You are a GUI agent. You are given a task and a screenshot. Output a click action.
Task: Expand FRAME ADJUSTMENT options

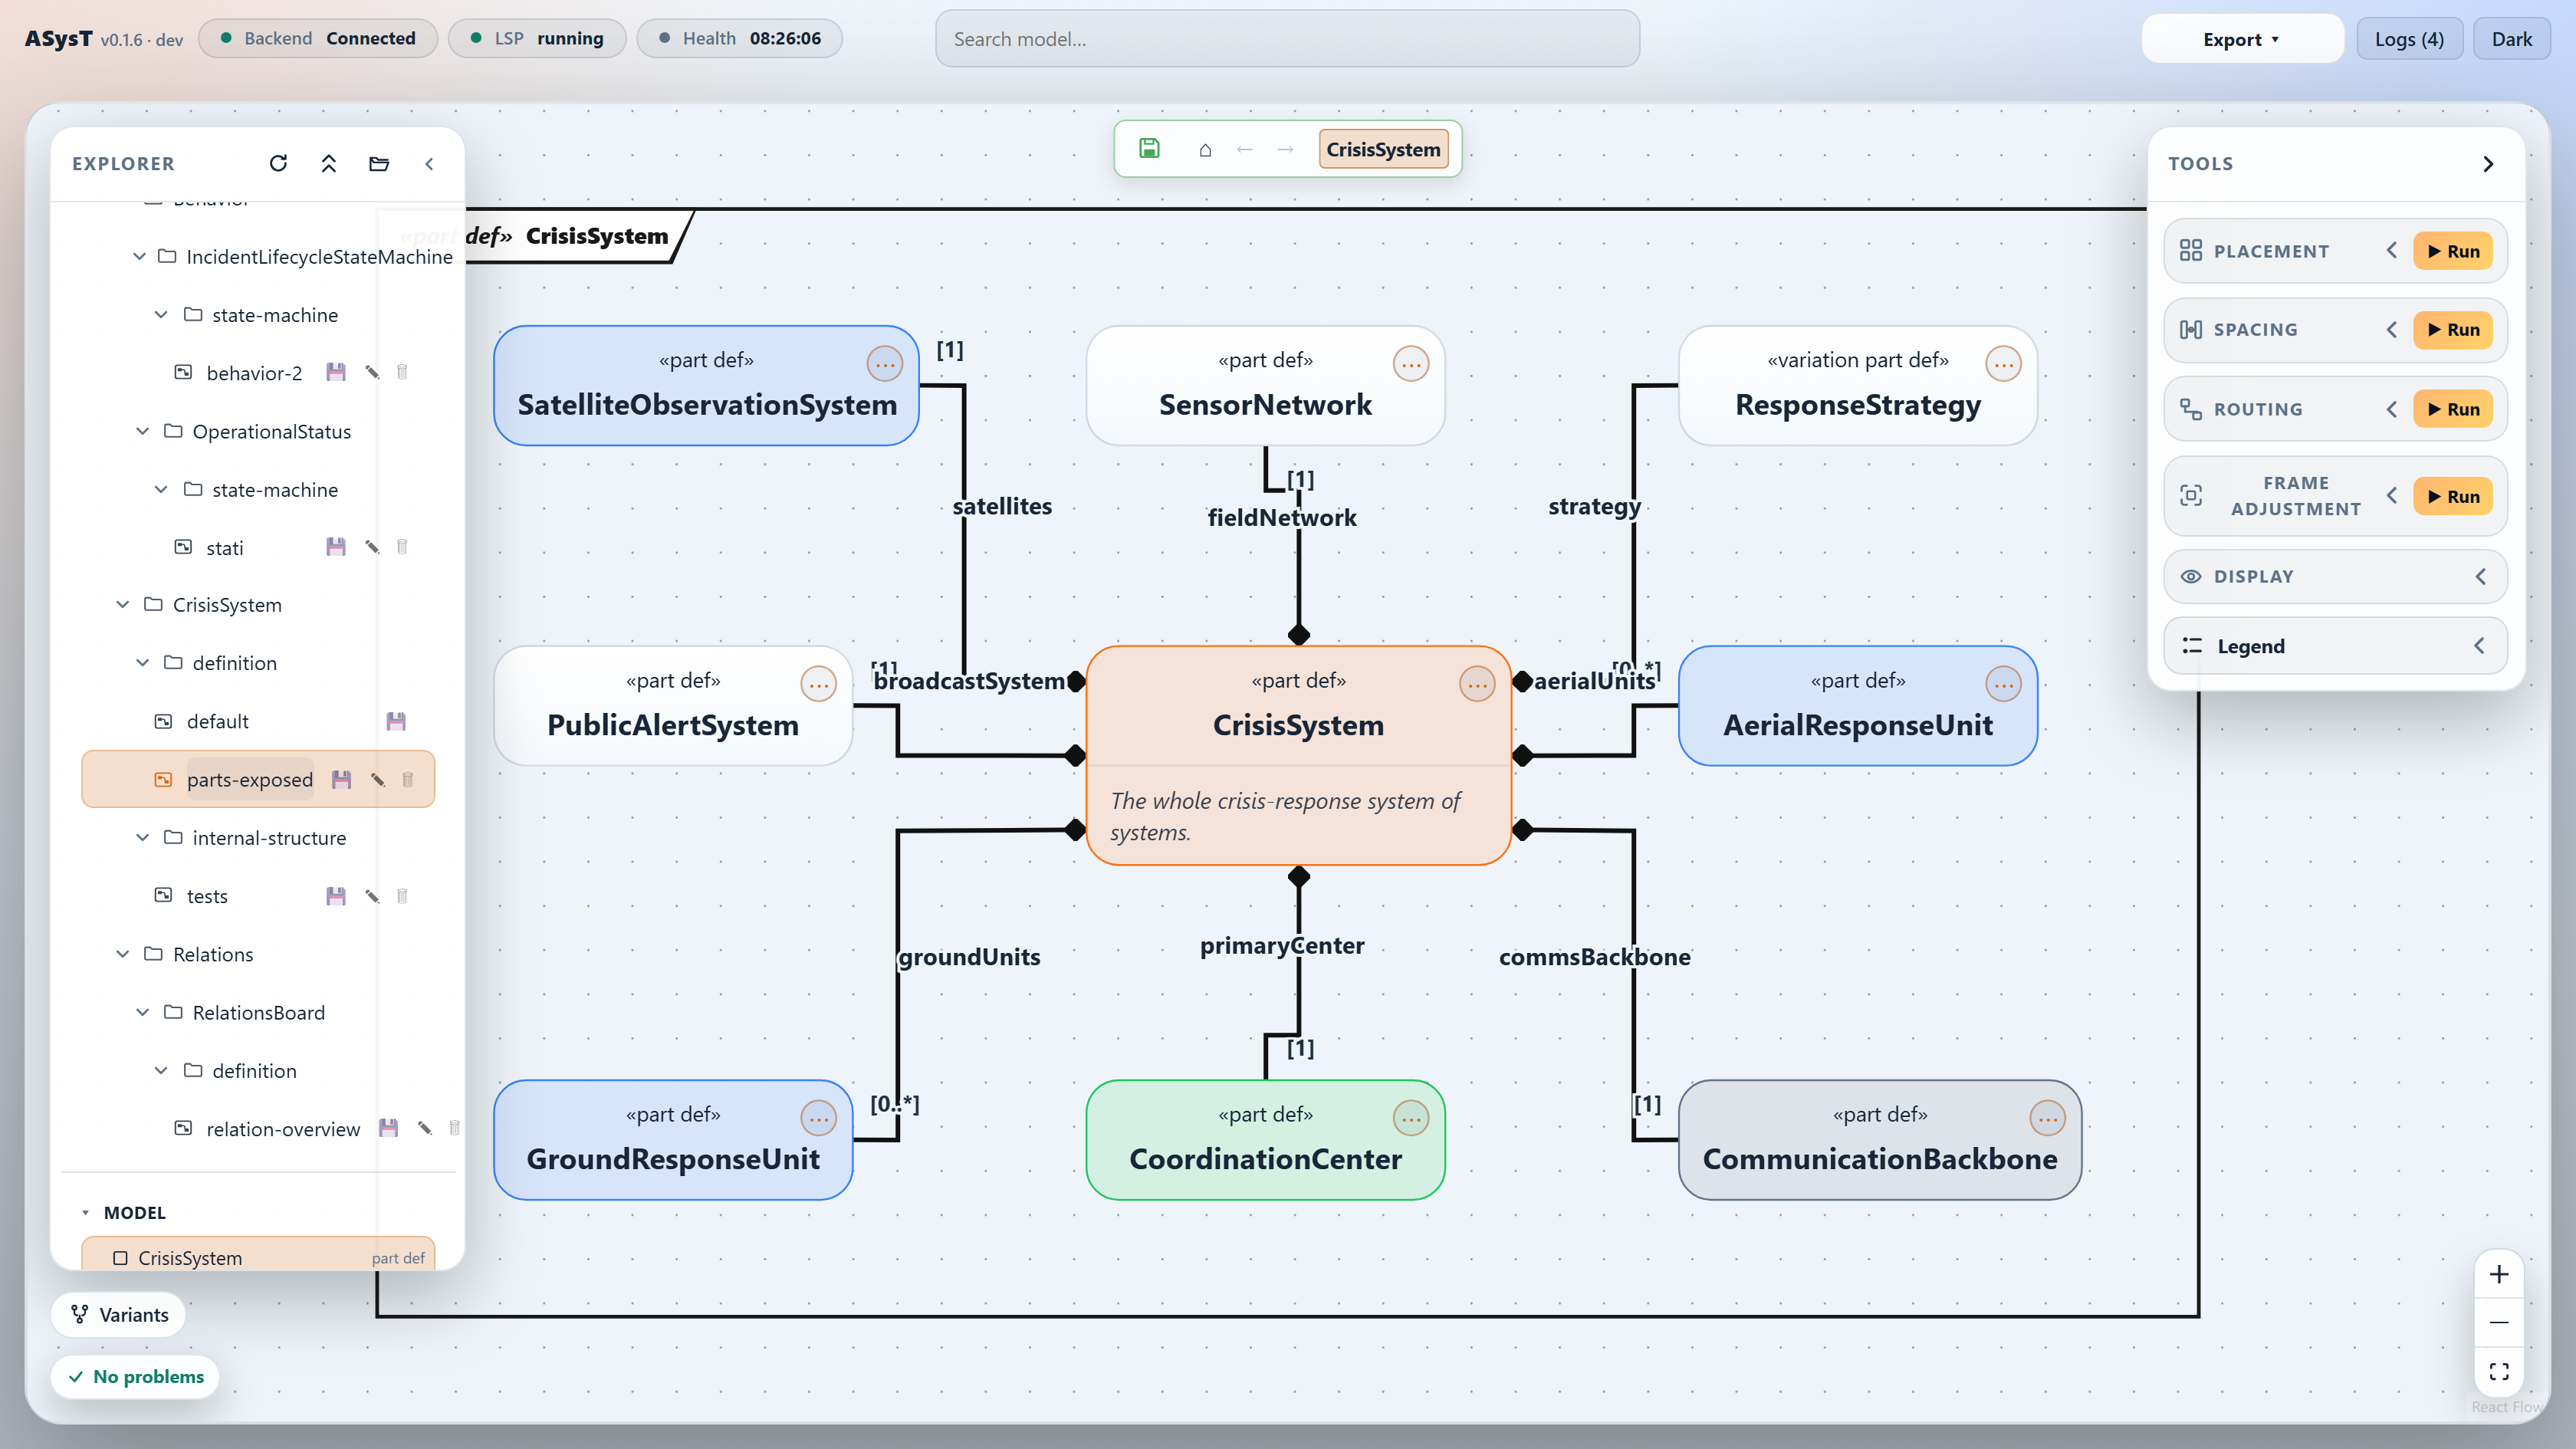tap(2392, 495)
